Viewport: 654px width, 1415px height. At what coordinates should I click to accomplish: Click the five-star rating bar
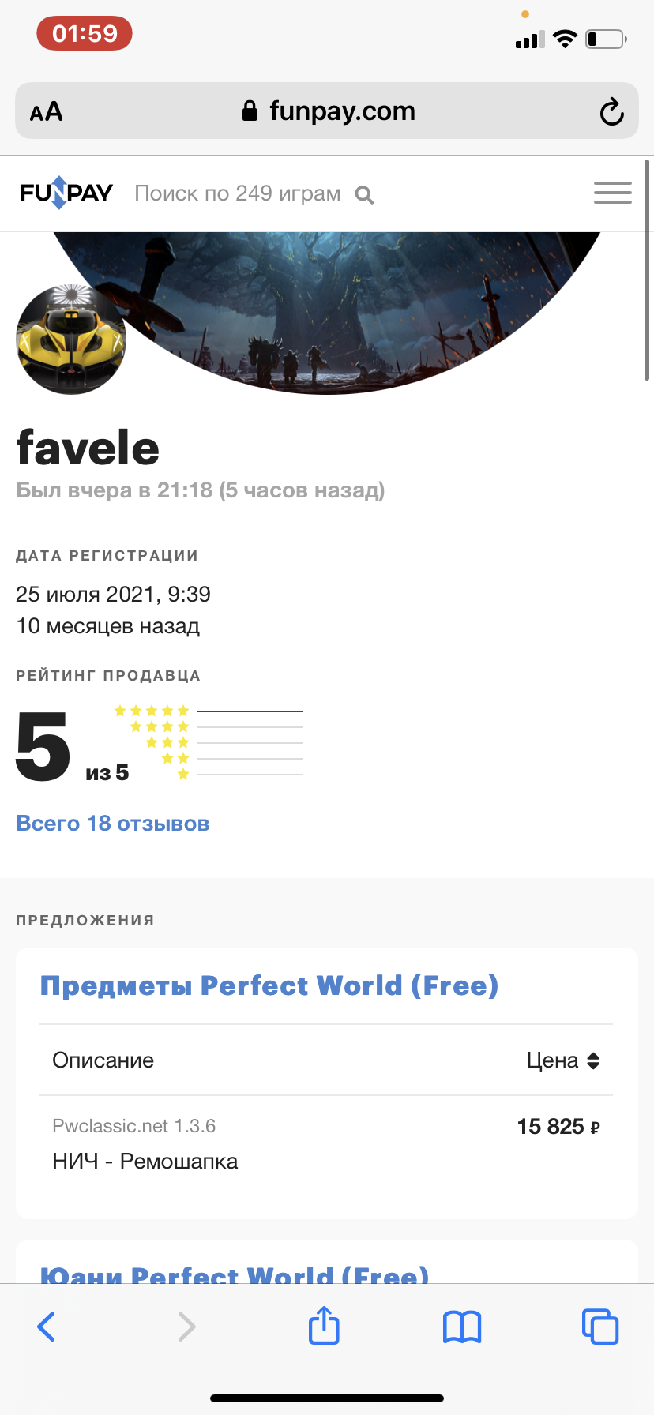[250, 711]
